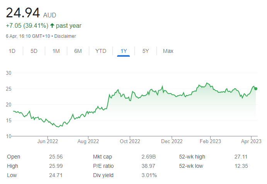This screenshot has width=267, height=184.
Task: Select the 1D time range tab
Action: pyautogui.click(x=12, y=51)
